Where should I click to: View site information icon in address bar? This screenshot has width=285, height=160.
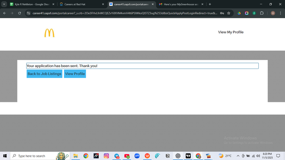29,13
